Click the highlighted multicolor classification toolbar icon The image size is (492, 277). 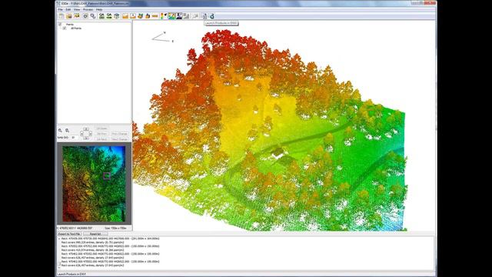pos(171,16)
